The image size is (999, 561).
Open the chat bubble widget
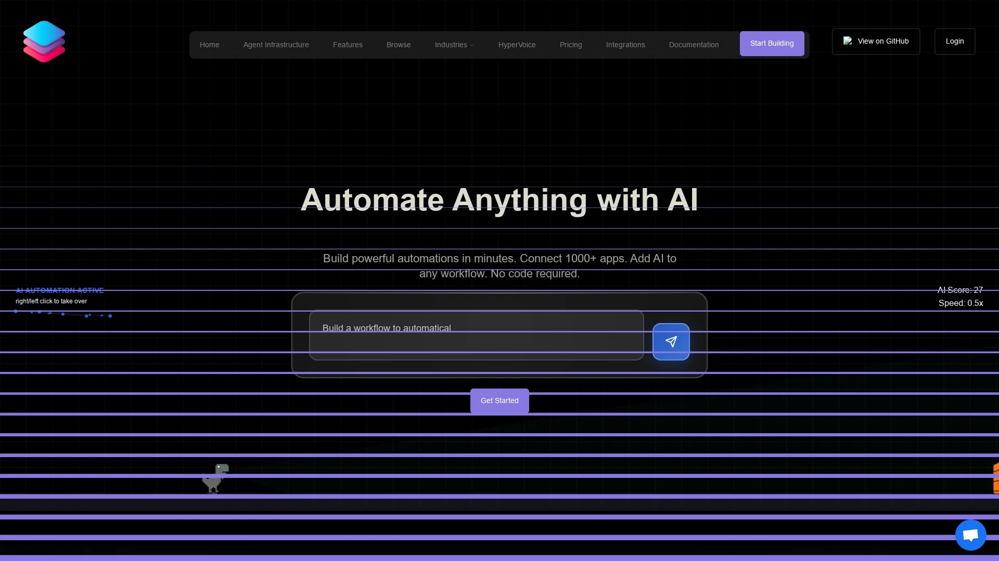point(971,535)
